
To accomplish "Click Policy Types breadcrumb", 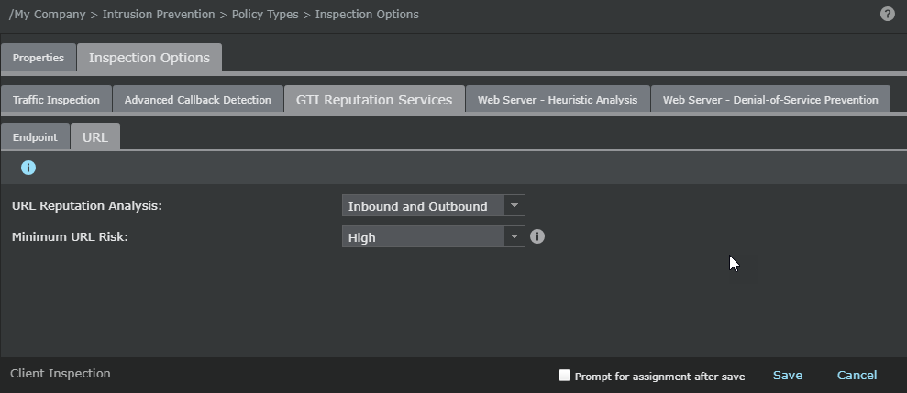I will 265,15.
